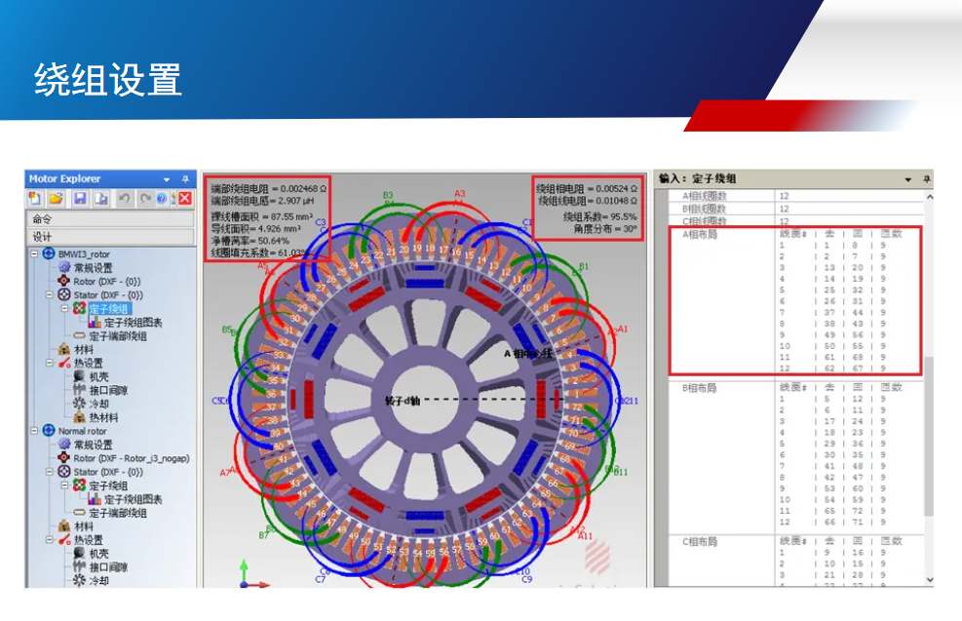
Task: Click the Save disk icon in toolbar
Action: click(x=78, y=199)
